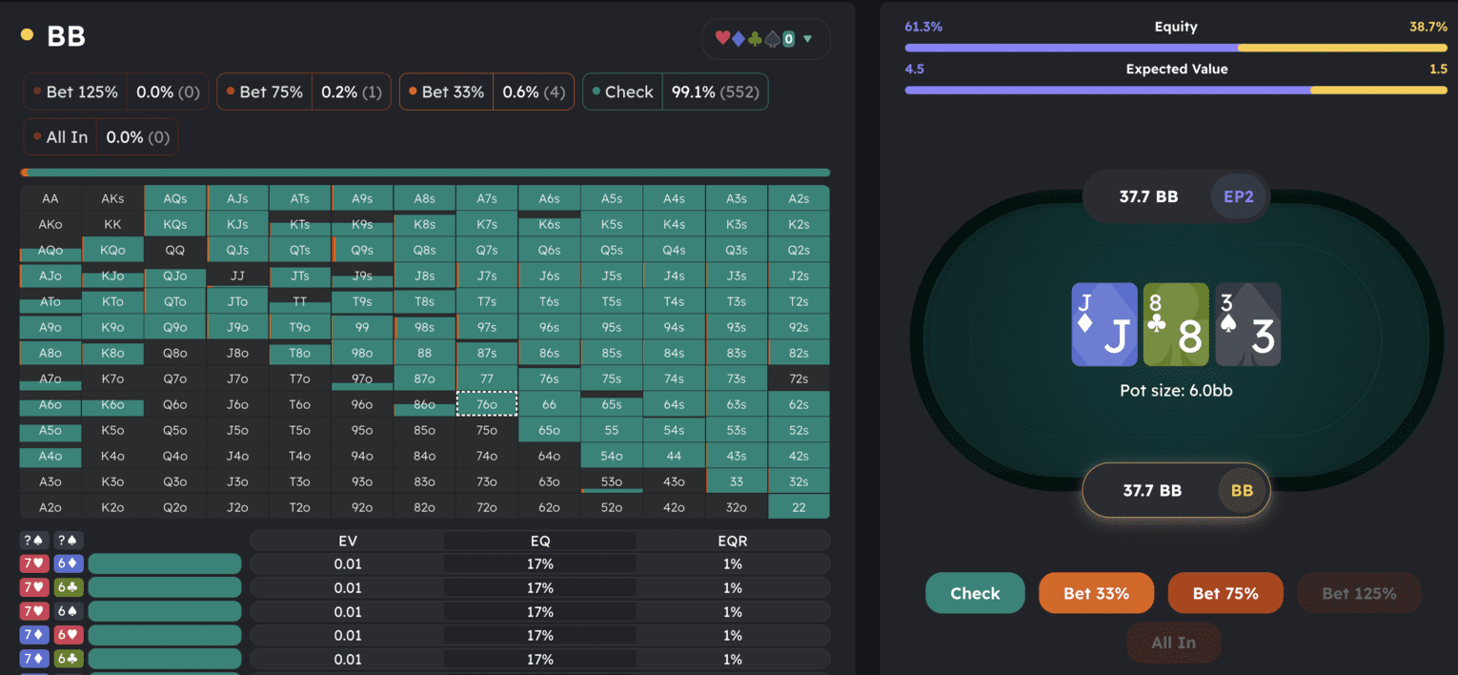Image resolution: width=1458 pixels, height=675 pixels.
Task: Click the second unknown spade card selector
Action: pos(68,540)
